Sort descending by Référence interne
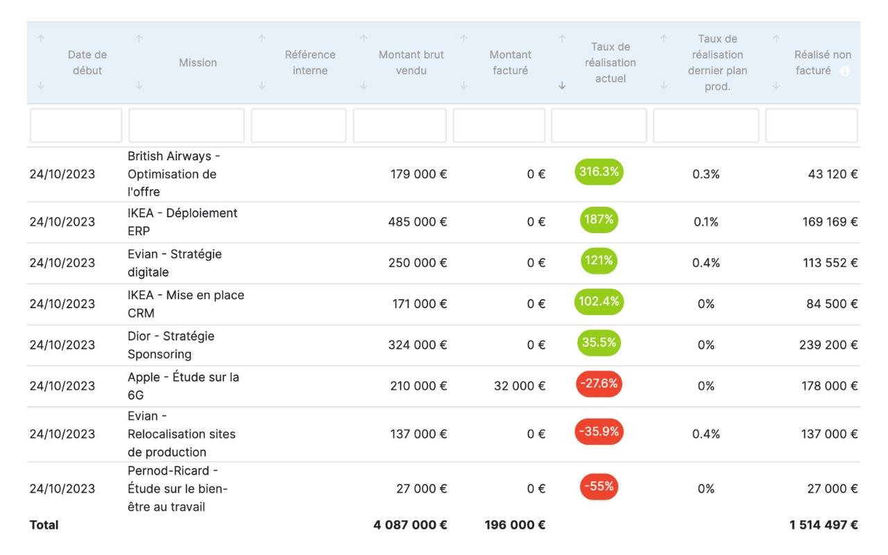Screen dimensions: 888x555 pyautogui.click(x=262, y=86)
